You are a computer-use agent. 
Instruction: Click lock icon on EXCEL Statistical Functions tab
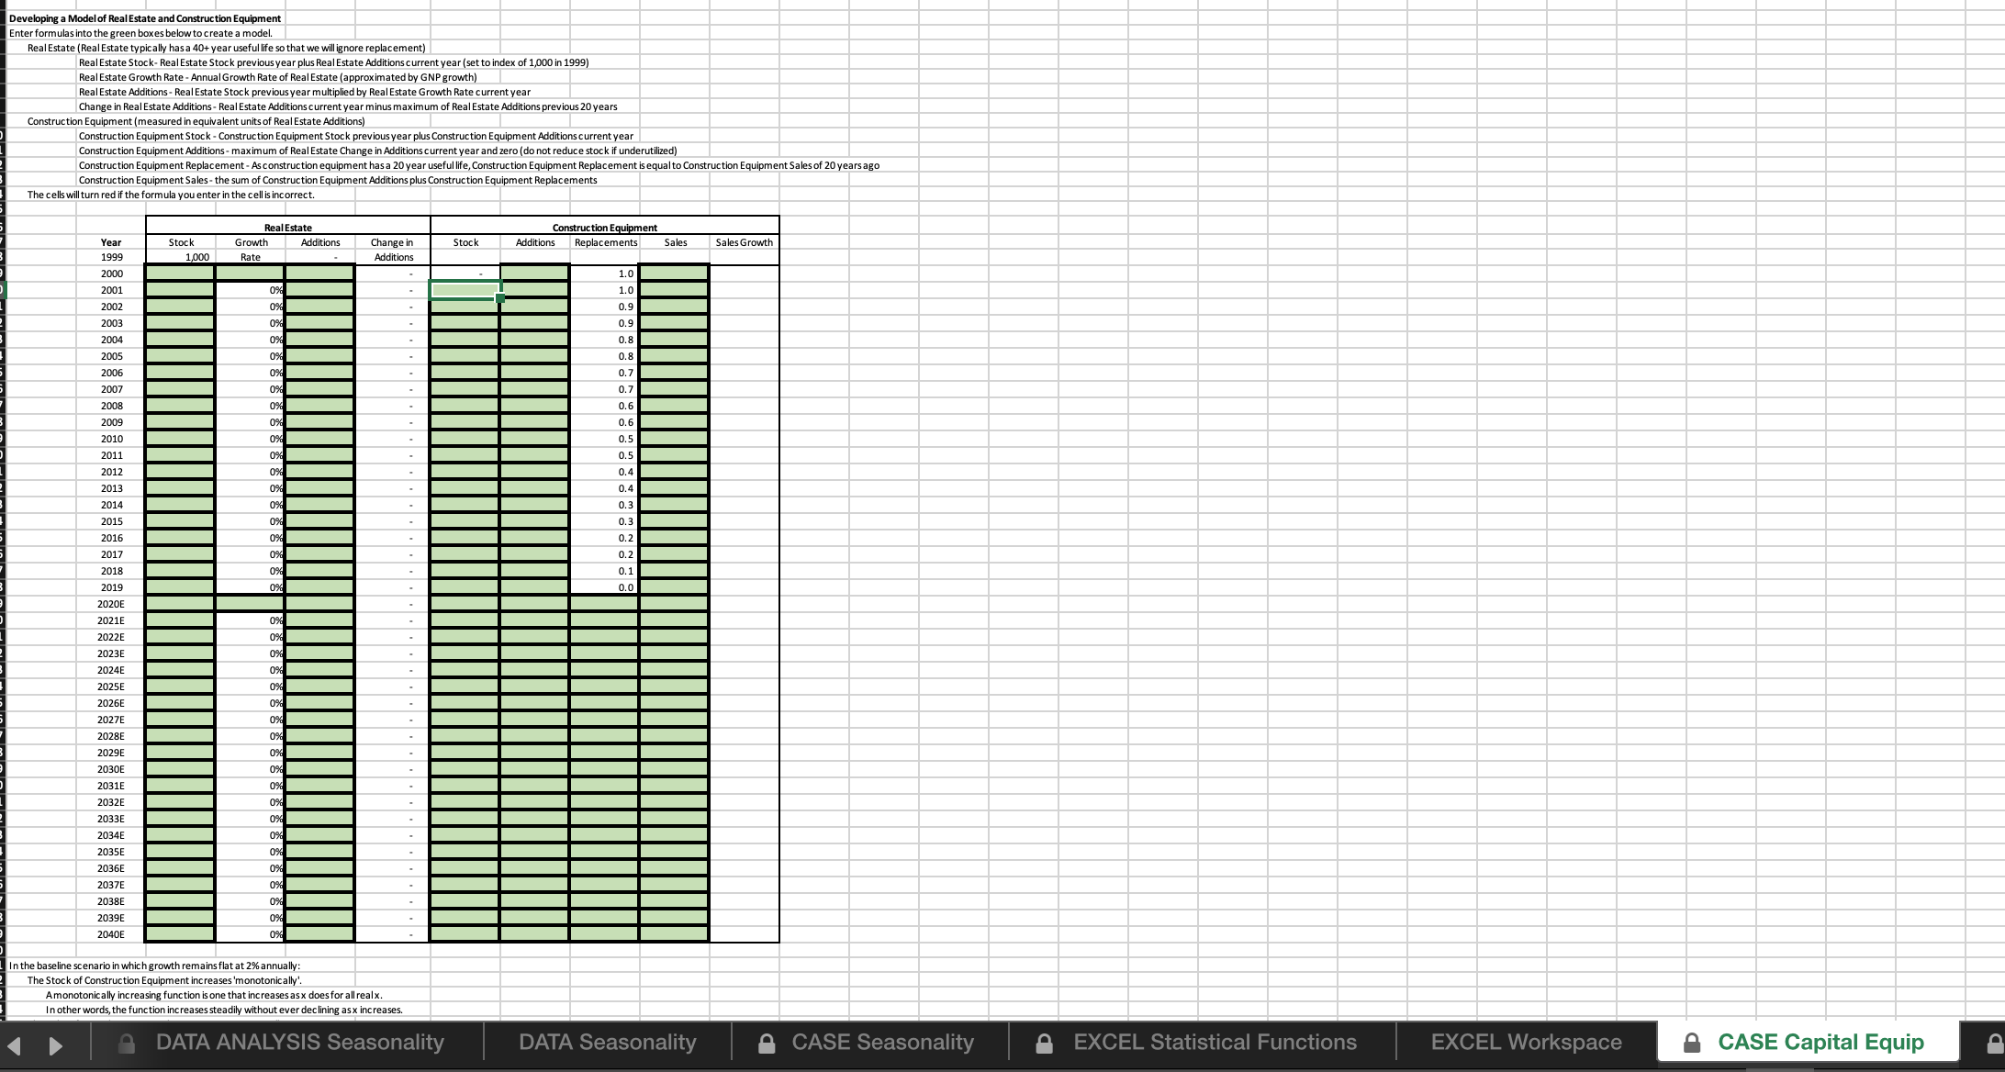(1044, 1044)
